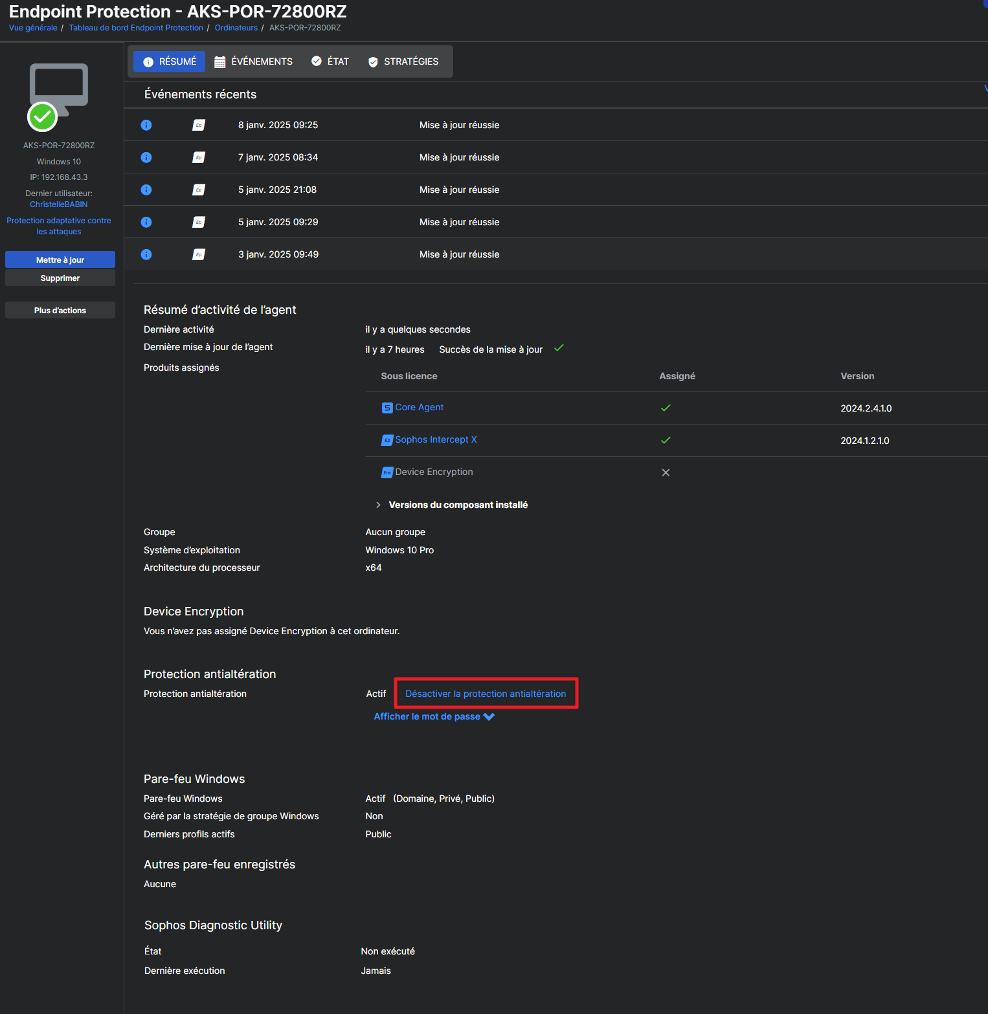Switch to the STRATÉGIES tab

tap(403, 61)
